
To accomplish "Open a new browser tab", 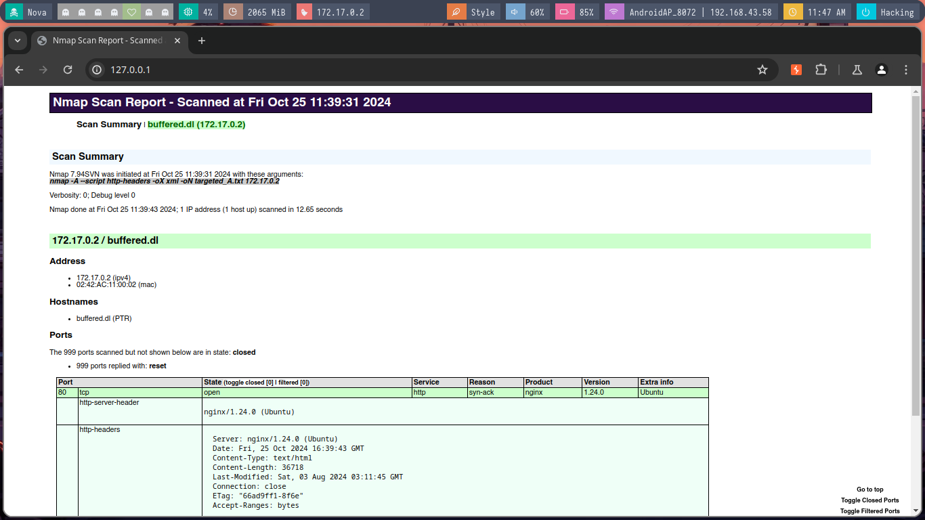I will [201, 41].
